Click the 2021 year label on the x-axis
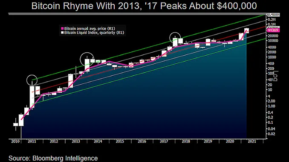The height and width of the screenshot is (162, 289). tap(252, 142)
